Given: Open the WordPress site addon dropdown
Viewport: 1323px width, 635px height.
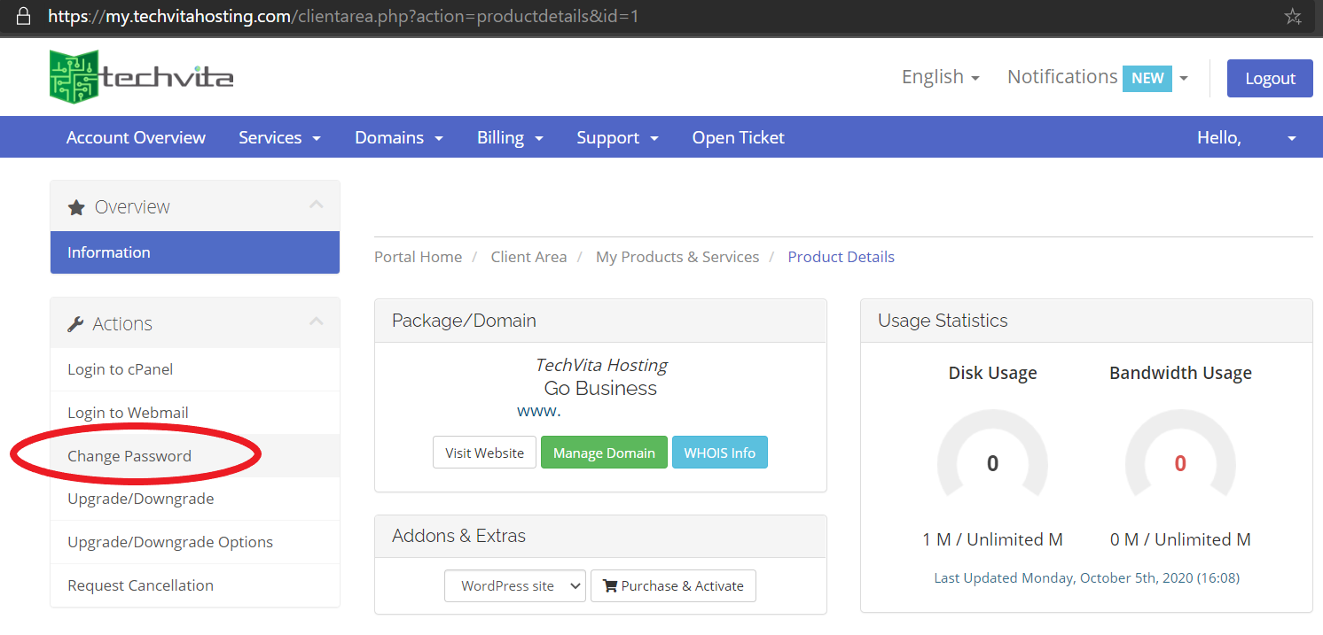Looking at the screenshot, I should tap(514, 585).
